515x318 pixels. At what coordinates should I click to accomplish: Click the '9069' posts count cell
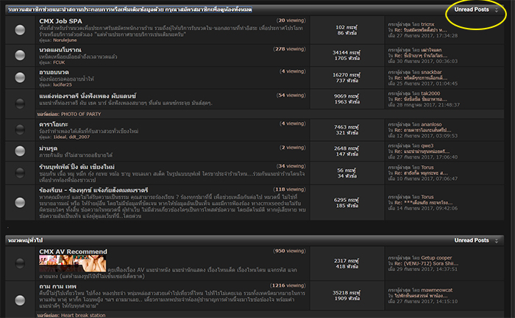click(x=347, y=99)
